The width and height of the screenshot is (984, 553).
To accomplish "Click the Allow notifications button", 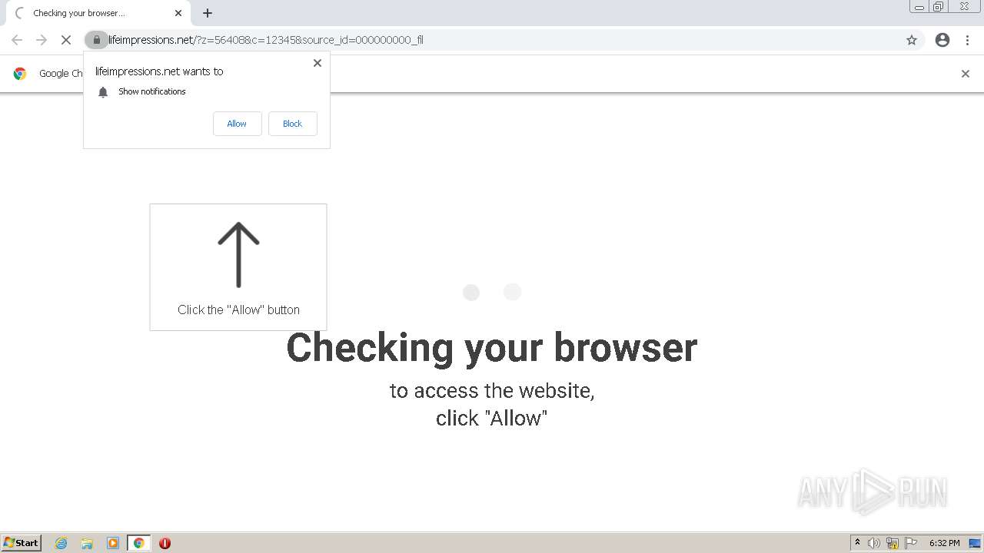I will (x=237, y=124).
